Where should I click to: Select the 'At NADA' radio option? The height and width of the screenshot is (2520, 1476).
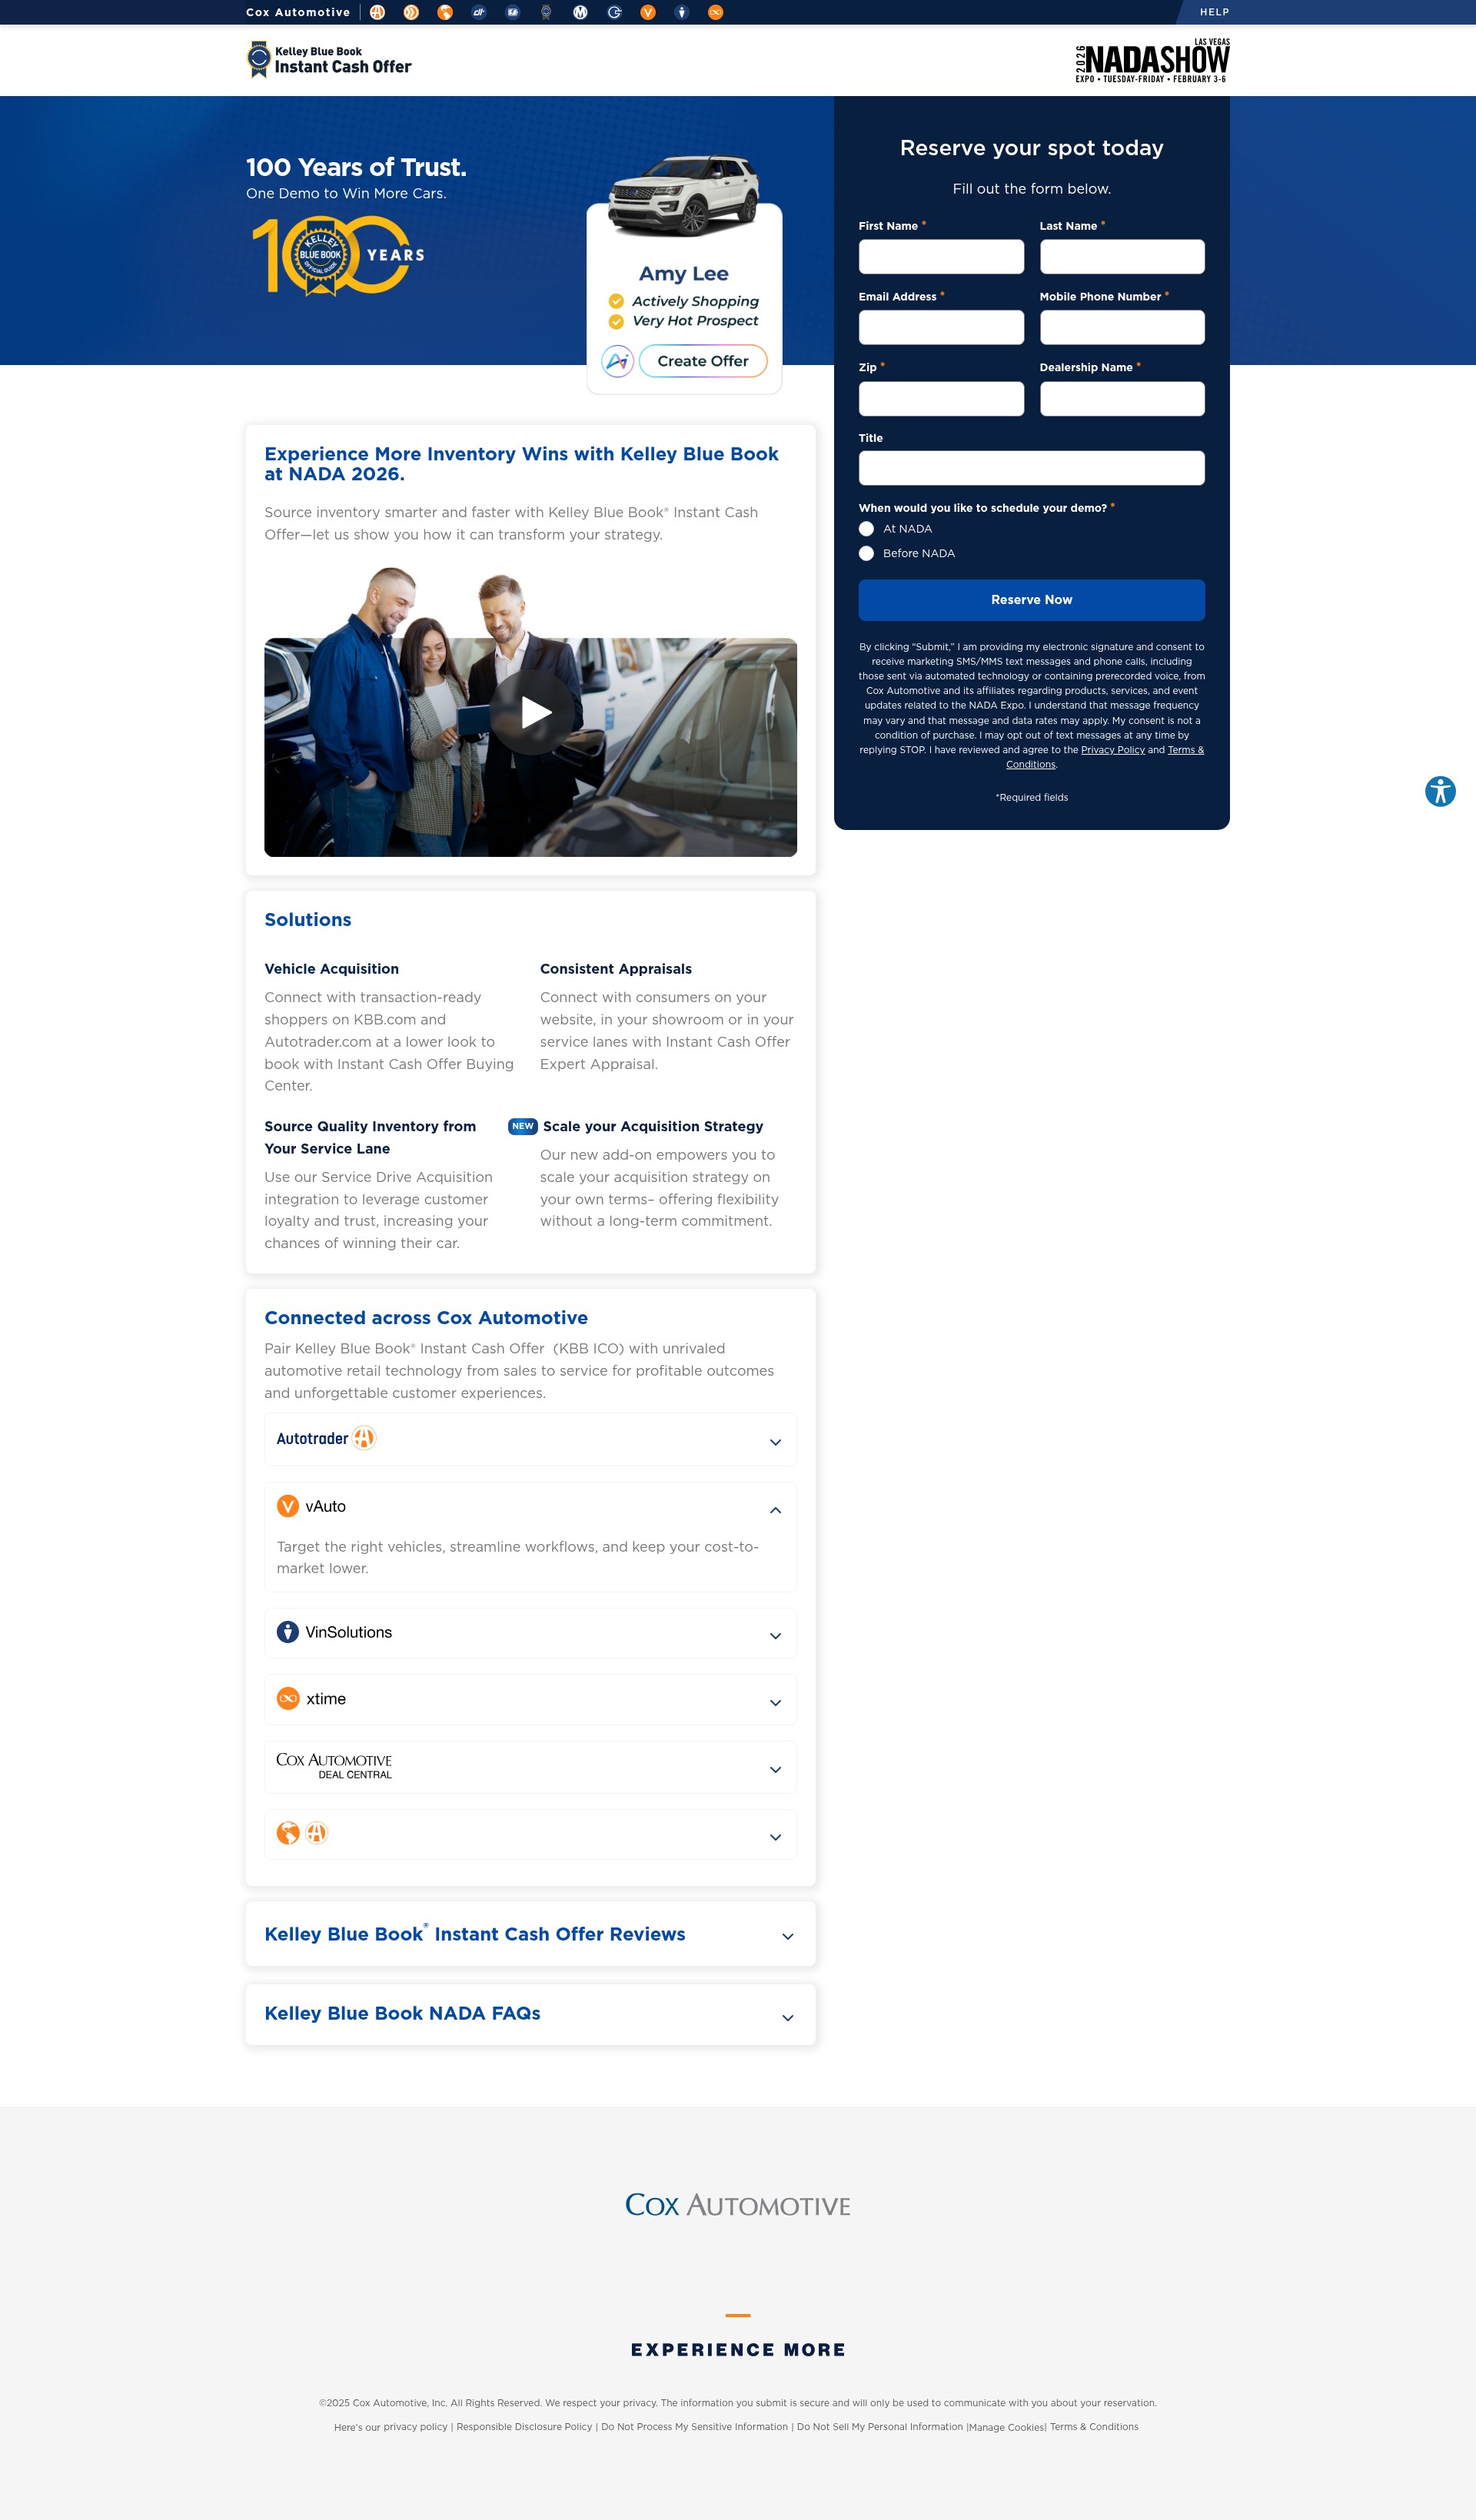pyautogui.click(x=866, y=529)
